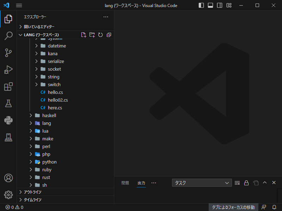
Task: Expand the haskell folder
Action: pyautogui.click(x=66, y=115)
